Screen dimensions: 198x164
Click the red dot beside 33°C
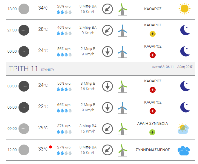[50, 147]
